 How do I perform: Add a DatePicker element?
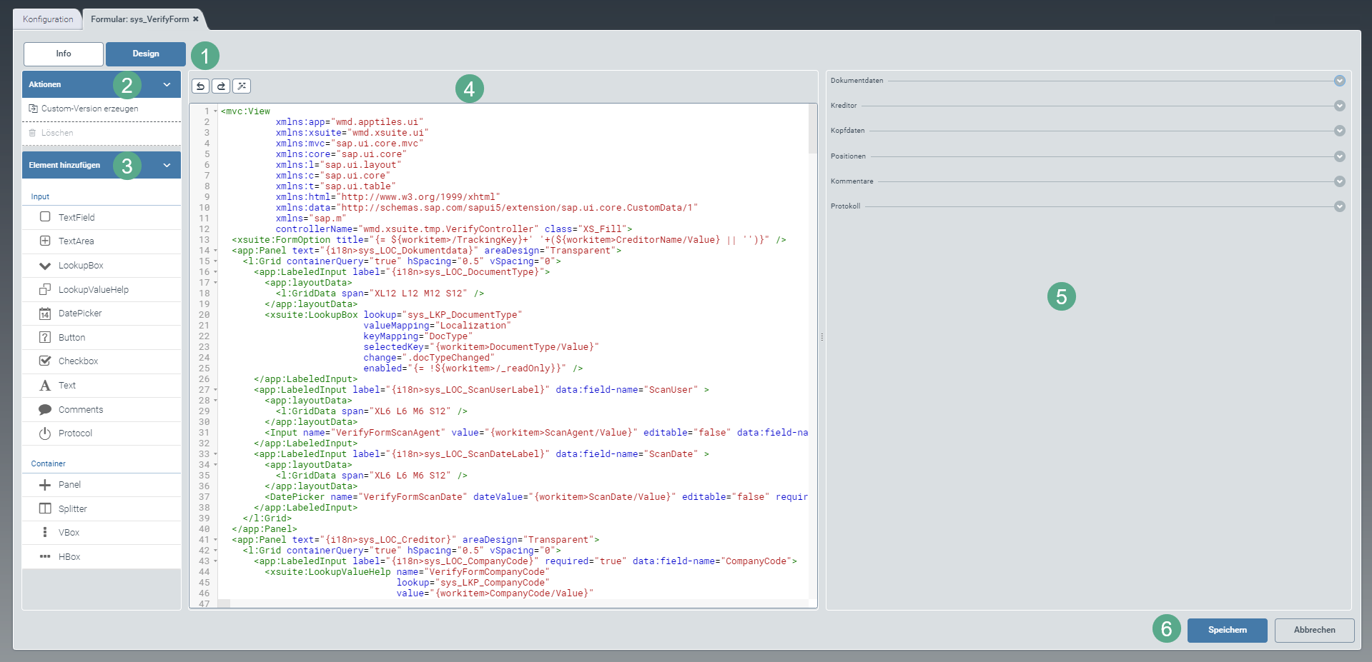[x=80, y=314]
